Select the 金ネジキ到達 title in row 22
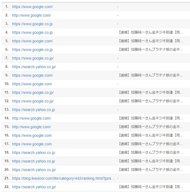 click(x=150, y=187)
